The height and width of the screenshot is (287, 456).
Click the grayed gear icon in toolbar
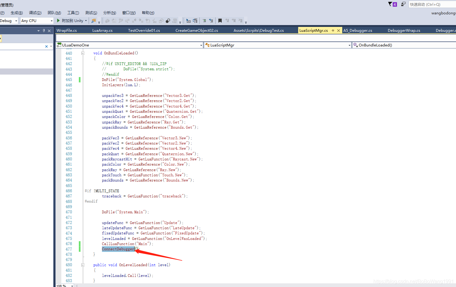pyautogui.click(x=107, y=20)
